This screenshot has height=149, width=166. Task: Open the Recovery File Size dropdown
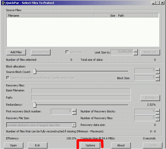pos(74,125)
